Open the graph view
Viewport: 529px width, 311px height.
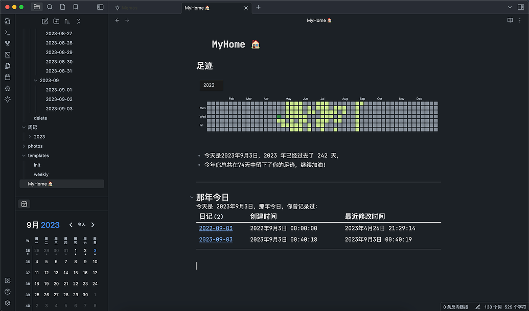click(7, 43)
